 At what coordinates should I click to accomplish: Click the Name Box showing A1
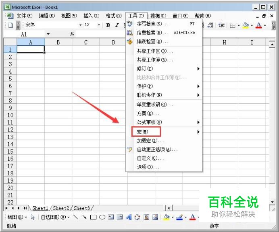click(24, 34)
